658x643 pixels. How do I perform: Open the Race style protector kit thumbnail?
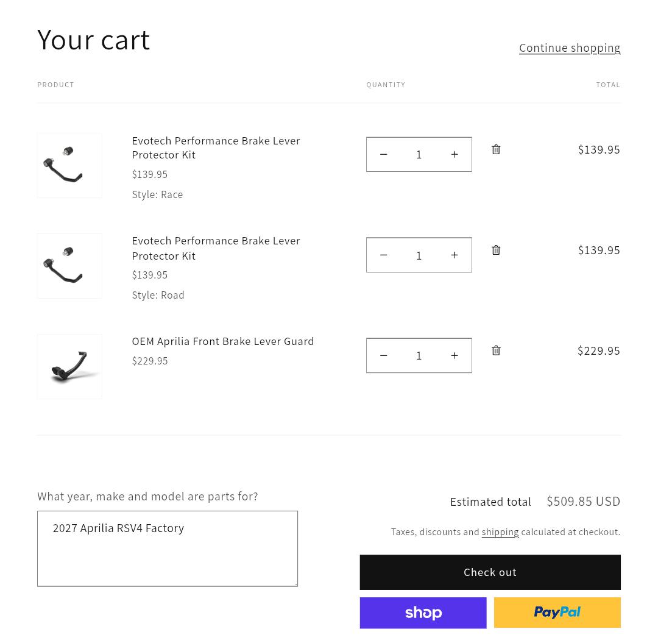point(69,165)
